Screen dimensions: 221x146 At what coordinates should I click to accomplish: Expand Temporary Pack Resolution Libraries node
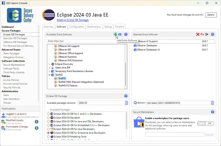[x=49, y=71]
